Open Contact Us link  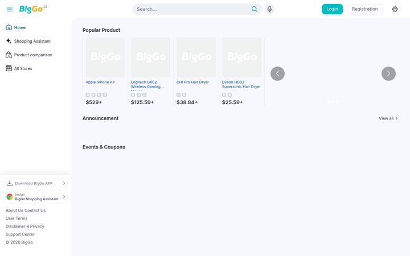[35, 210]
